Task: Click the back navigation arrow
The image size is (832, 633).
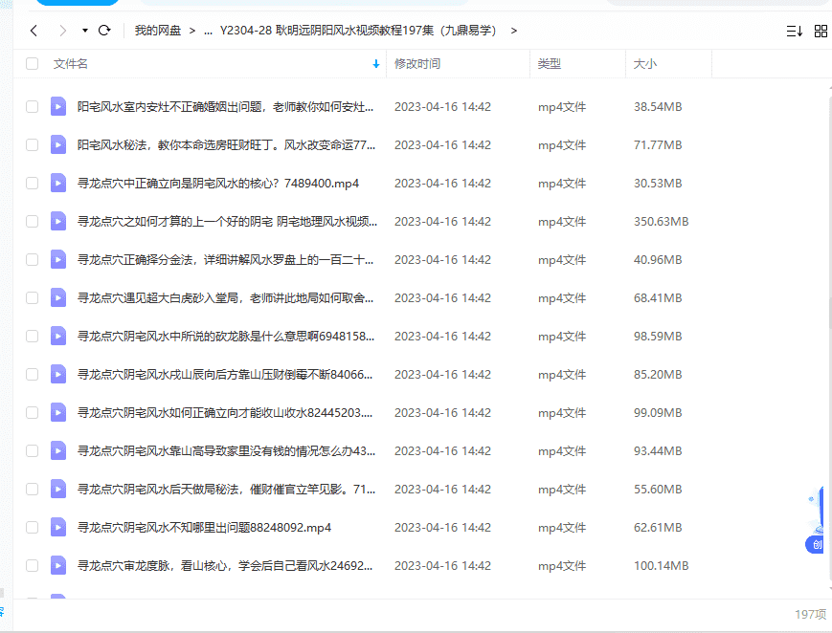Action: click(x=34, y=31)
